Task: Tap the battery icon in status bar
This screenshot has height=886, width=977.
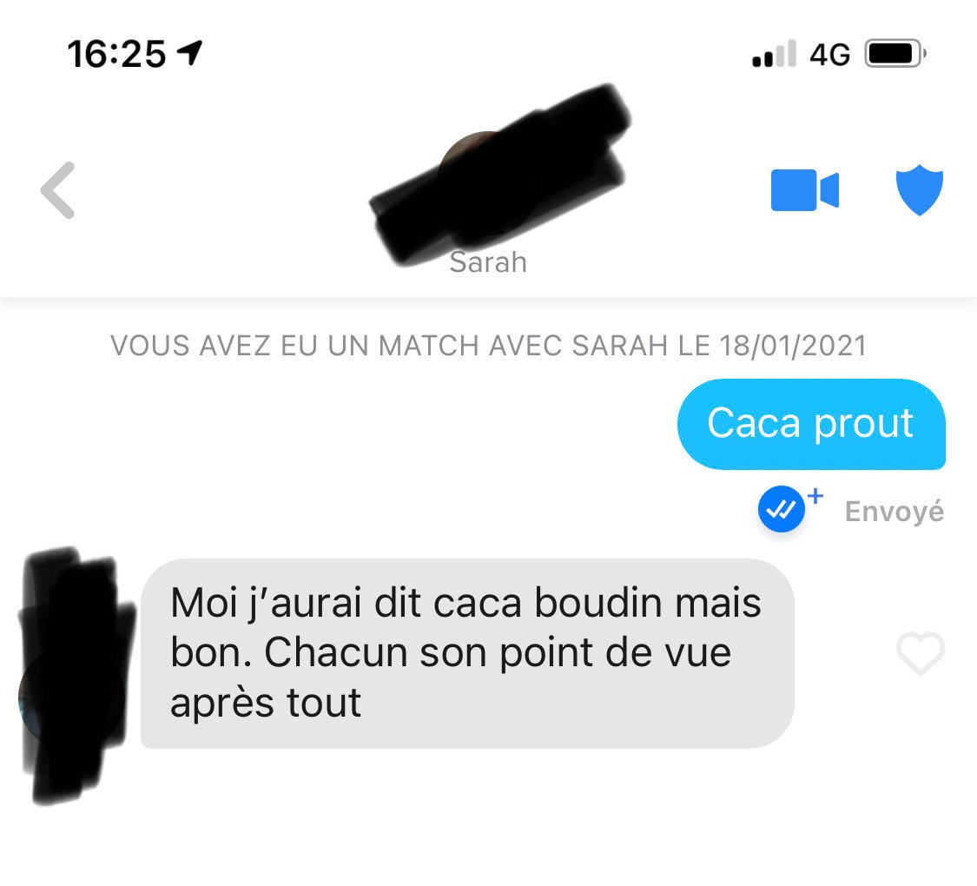Action: pos(895,54)
